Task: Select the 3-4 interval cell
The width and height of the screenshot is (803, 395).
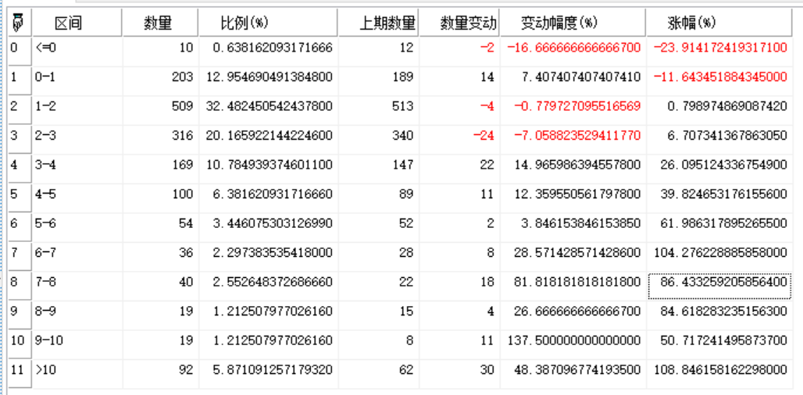Action: tap(77, 165)
